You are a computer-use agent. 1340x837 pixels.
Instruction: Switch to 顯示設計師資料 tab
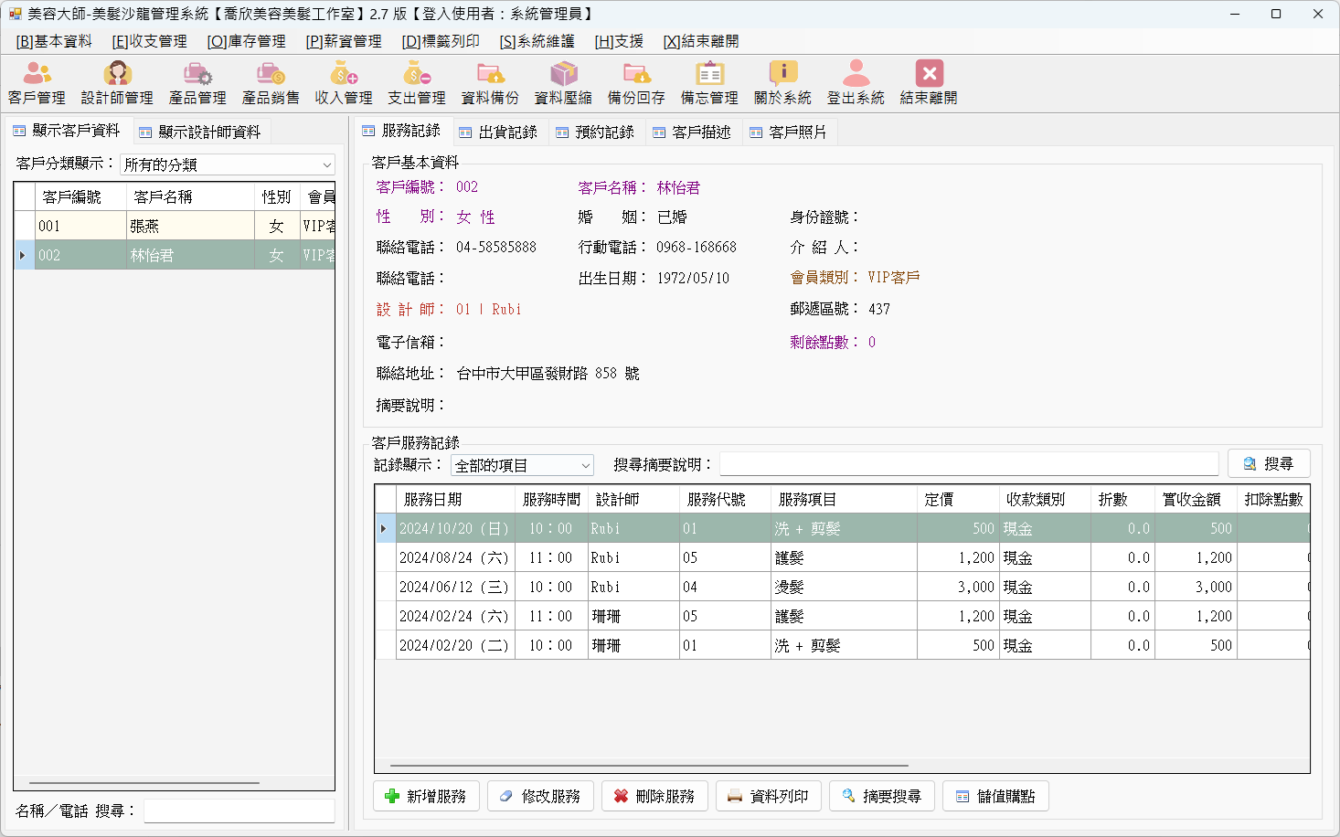201,132
